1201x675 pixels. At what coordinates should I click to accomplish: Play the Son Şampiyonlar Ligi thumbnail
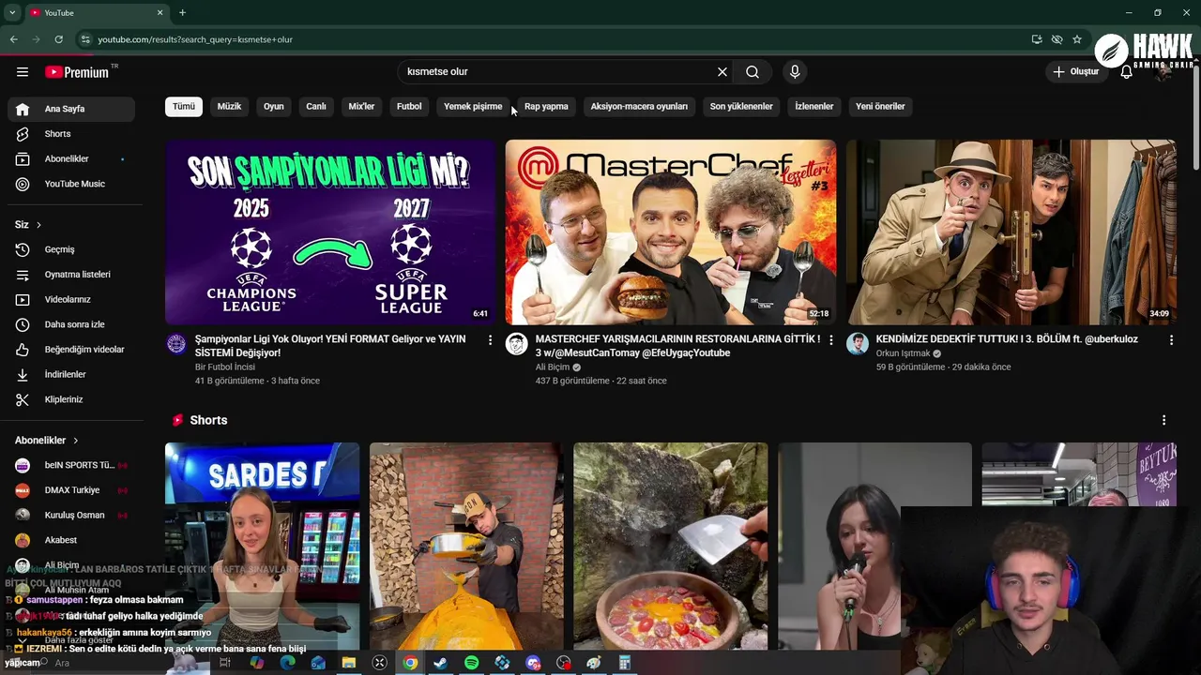330,232
